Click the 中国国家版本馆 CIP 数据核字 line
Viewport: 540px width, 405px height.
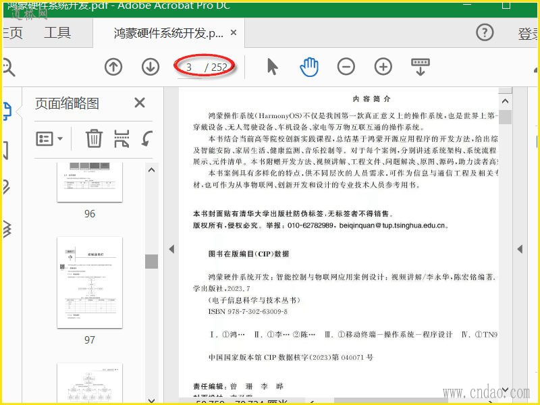click(291, 358)
